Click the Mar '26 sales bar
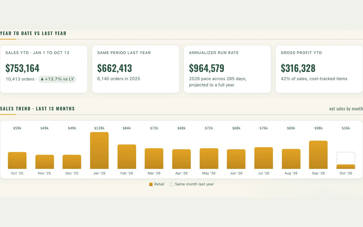Viewport: 363px width, 227px height. [154, 159]
